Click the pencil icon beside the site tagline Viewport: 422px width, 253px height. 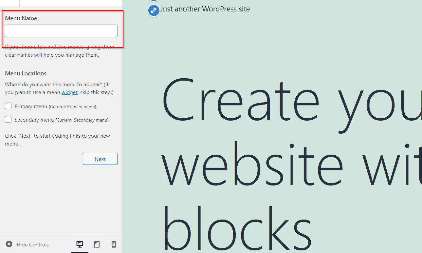coord(154,10)
